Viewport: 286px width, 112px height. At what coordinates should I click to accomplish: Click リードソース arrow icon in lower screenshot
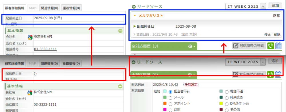point(134,62)
